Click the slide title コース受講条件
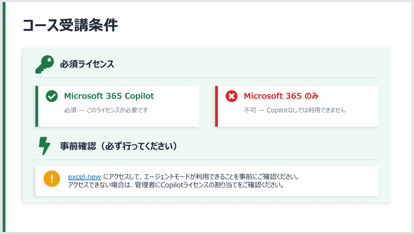This screenshot has width=414, height=234. coord(70,25)
